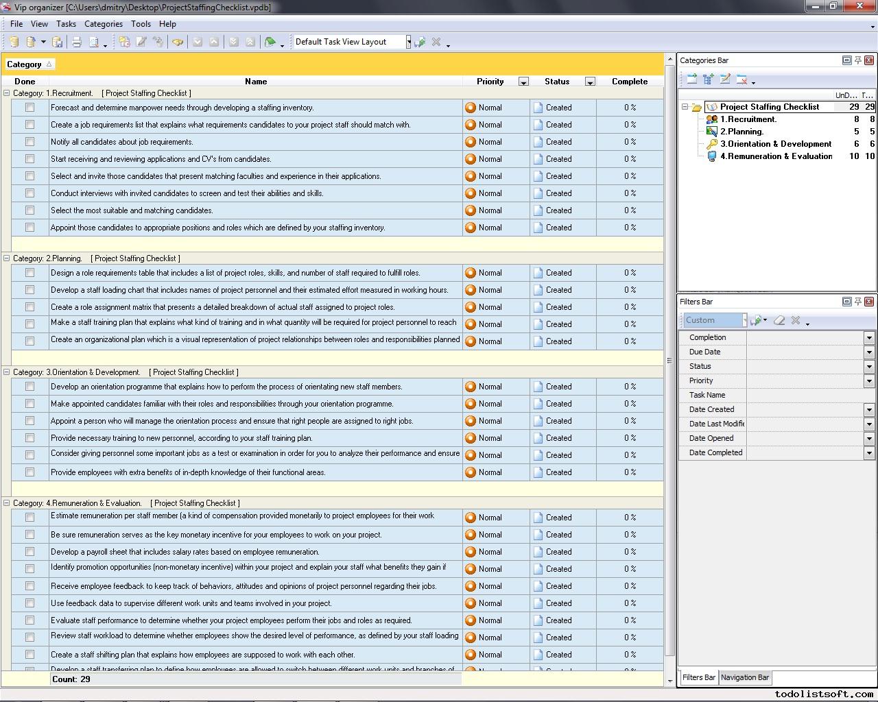Screen dimensions: 878x702
Task: Click the New Task toolbar icon
Action: [x=124, y=42]
